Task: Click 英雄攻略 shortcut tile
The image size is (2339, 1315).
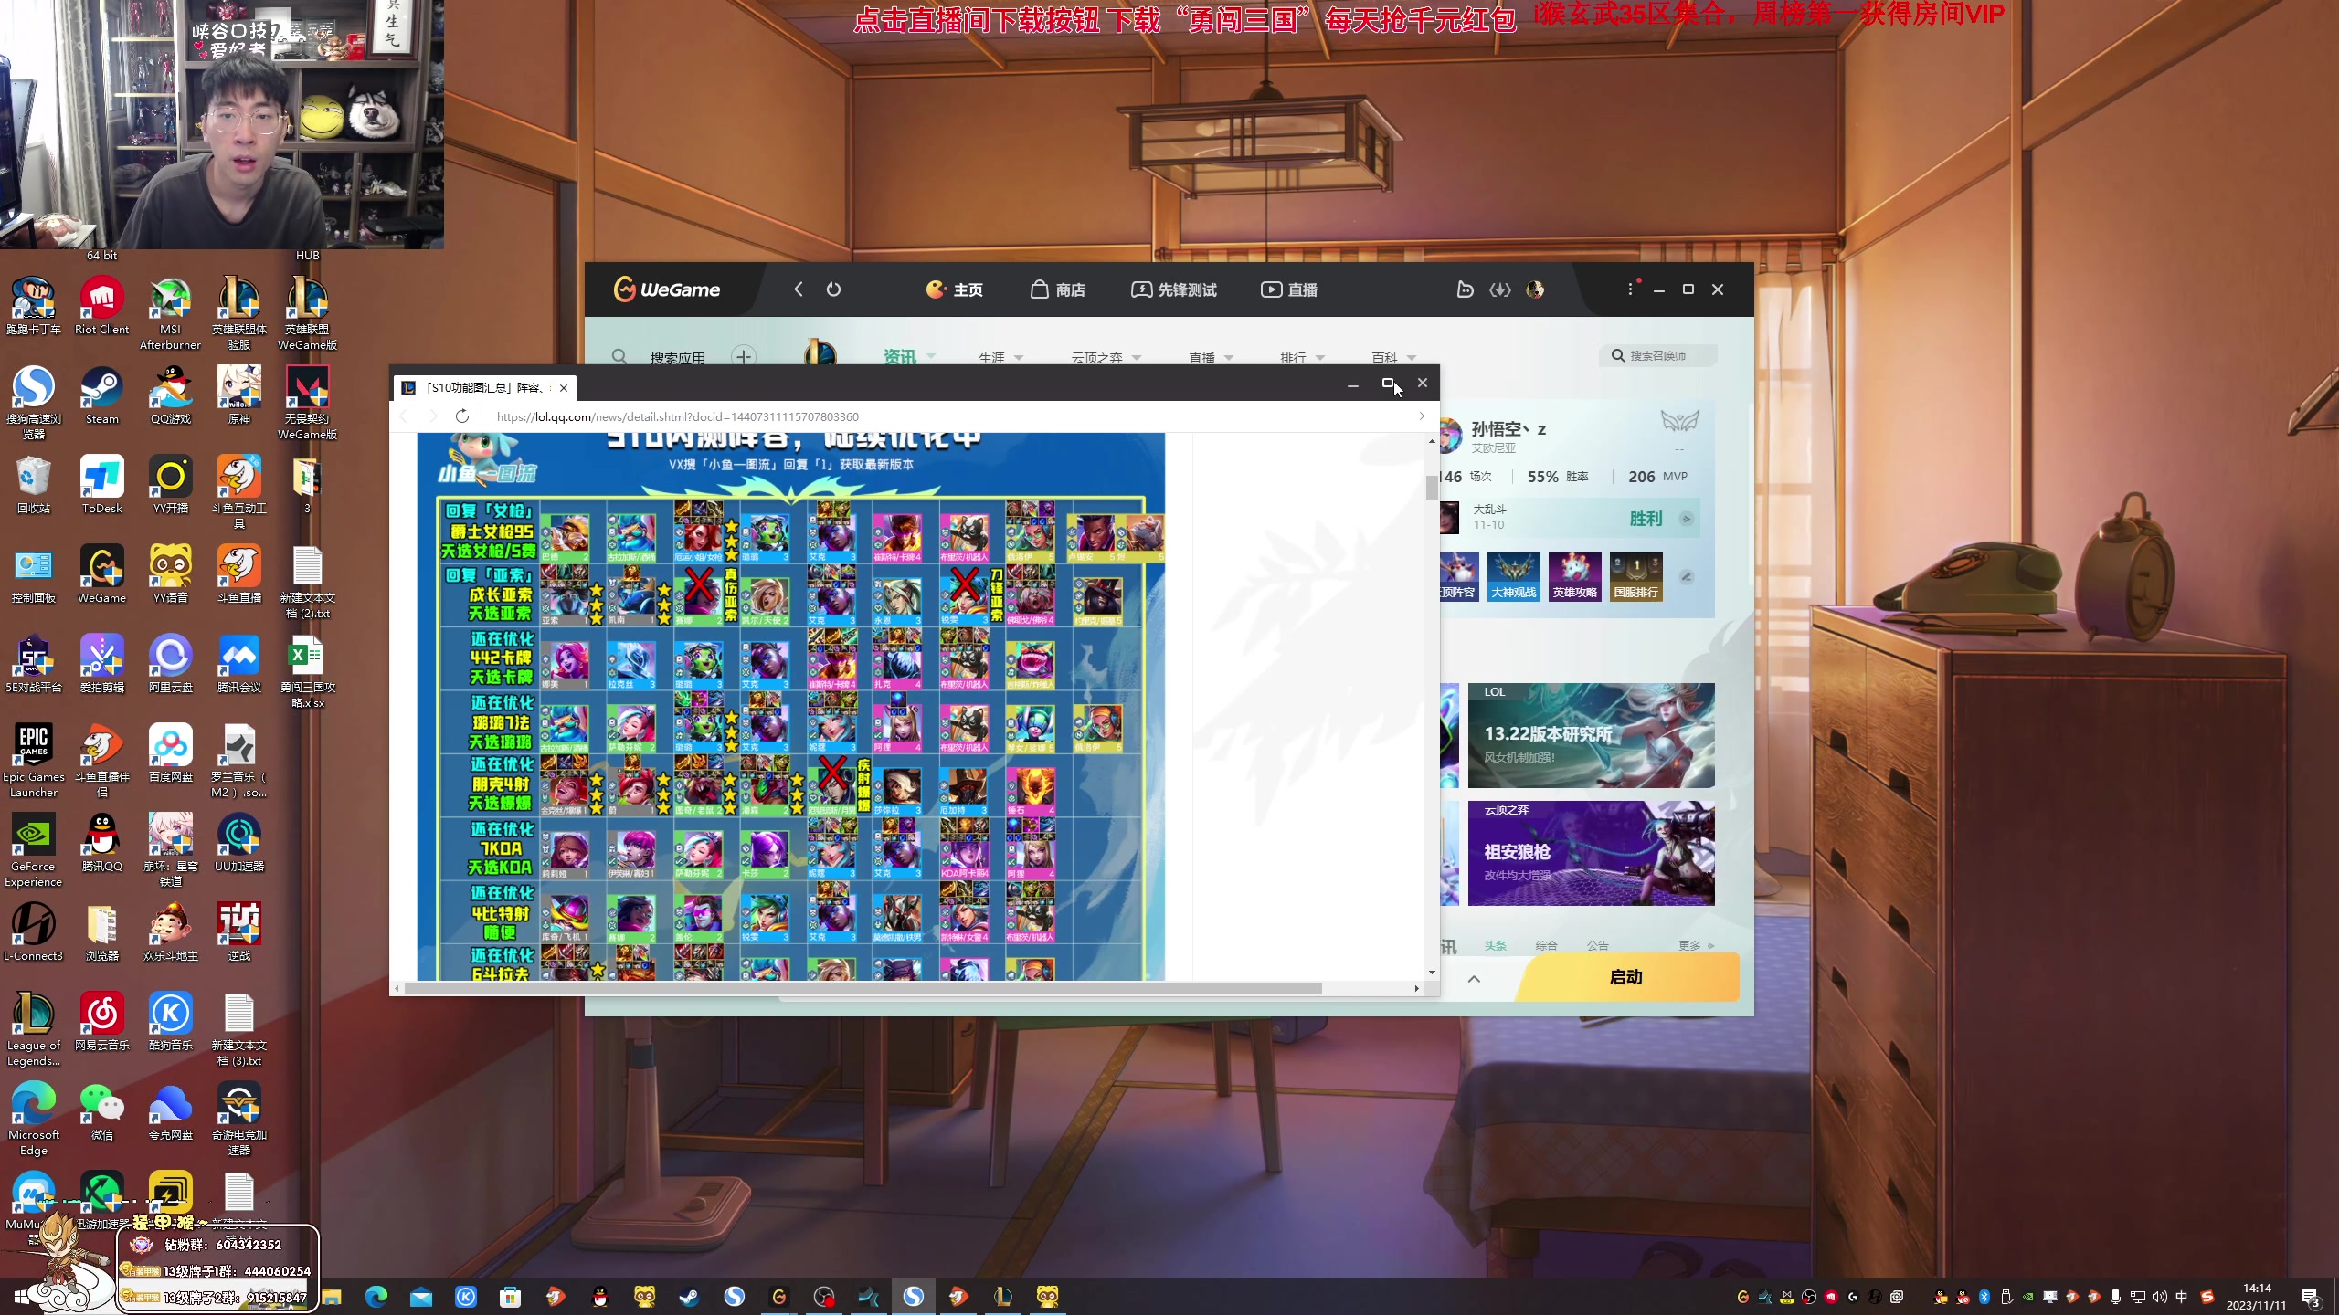Action: pyautogui.click(x=1575, y=577)
